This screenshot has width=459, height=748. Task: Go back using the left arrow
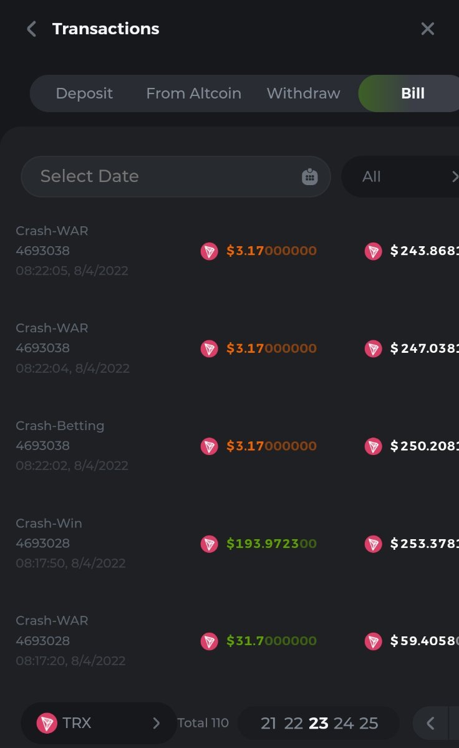point(31,29)
